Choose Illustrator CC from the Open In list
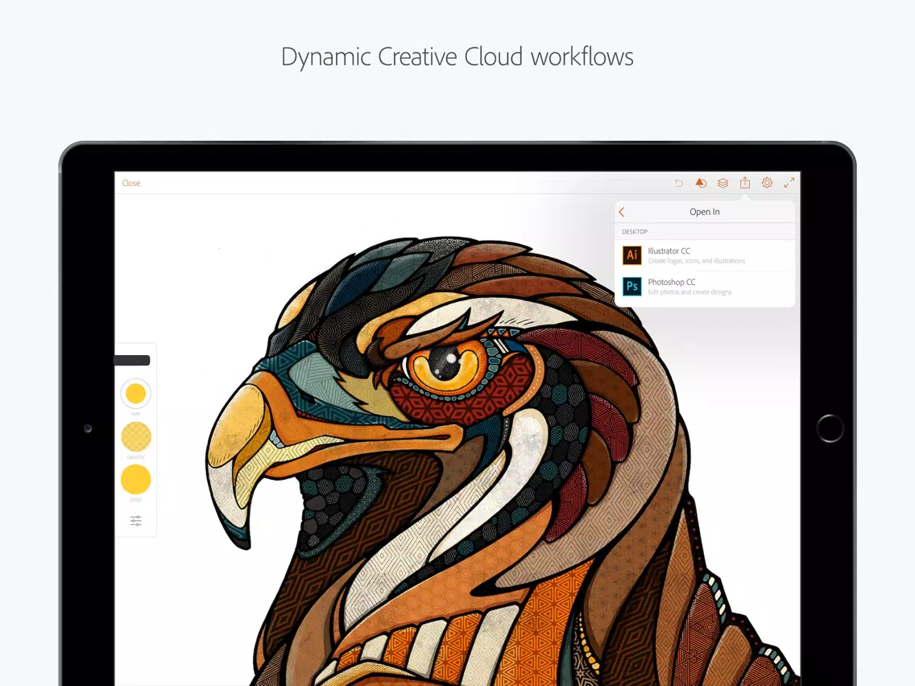 pos(705,255)
